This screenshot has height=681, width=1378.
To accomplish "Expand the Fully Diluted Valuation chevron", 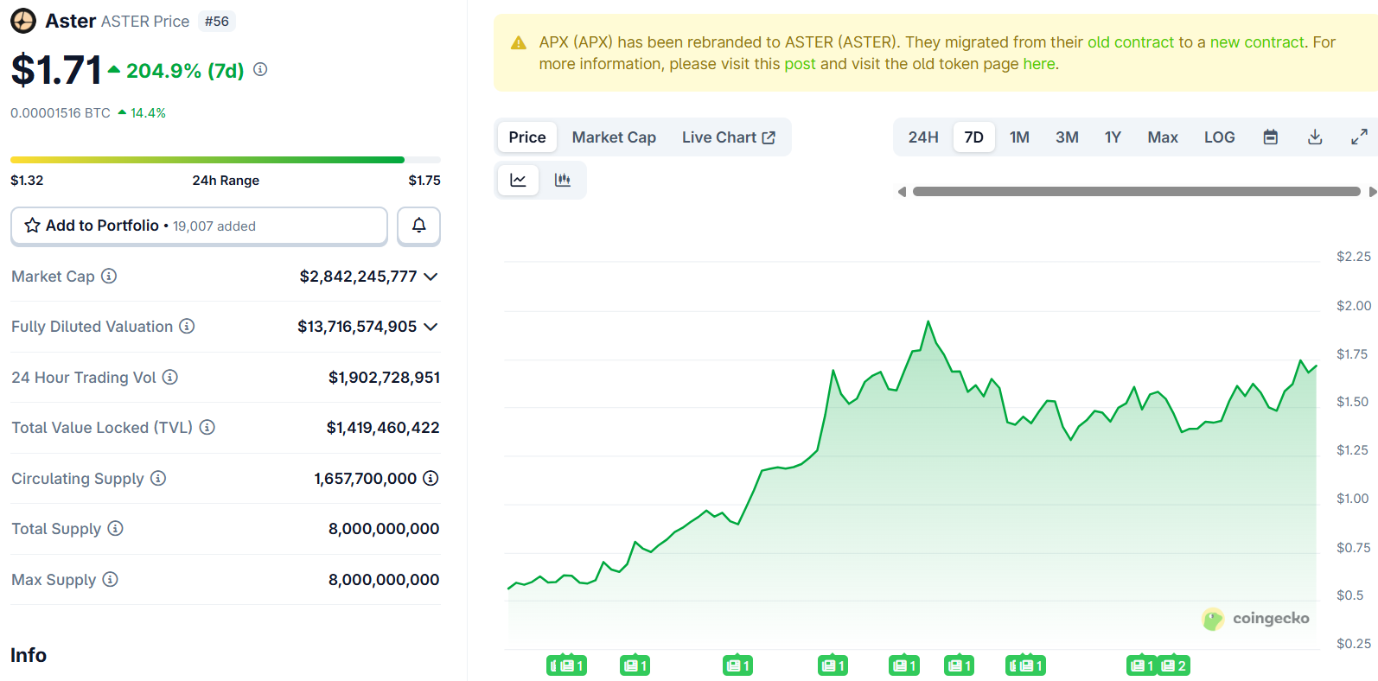I will pos(431,327).
